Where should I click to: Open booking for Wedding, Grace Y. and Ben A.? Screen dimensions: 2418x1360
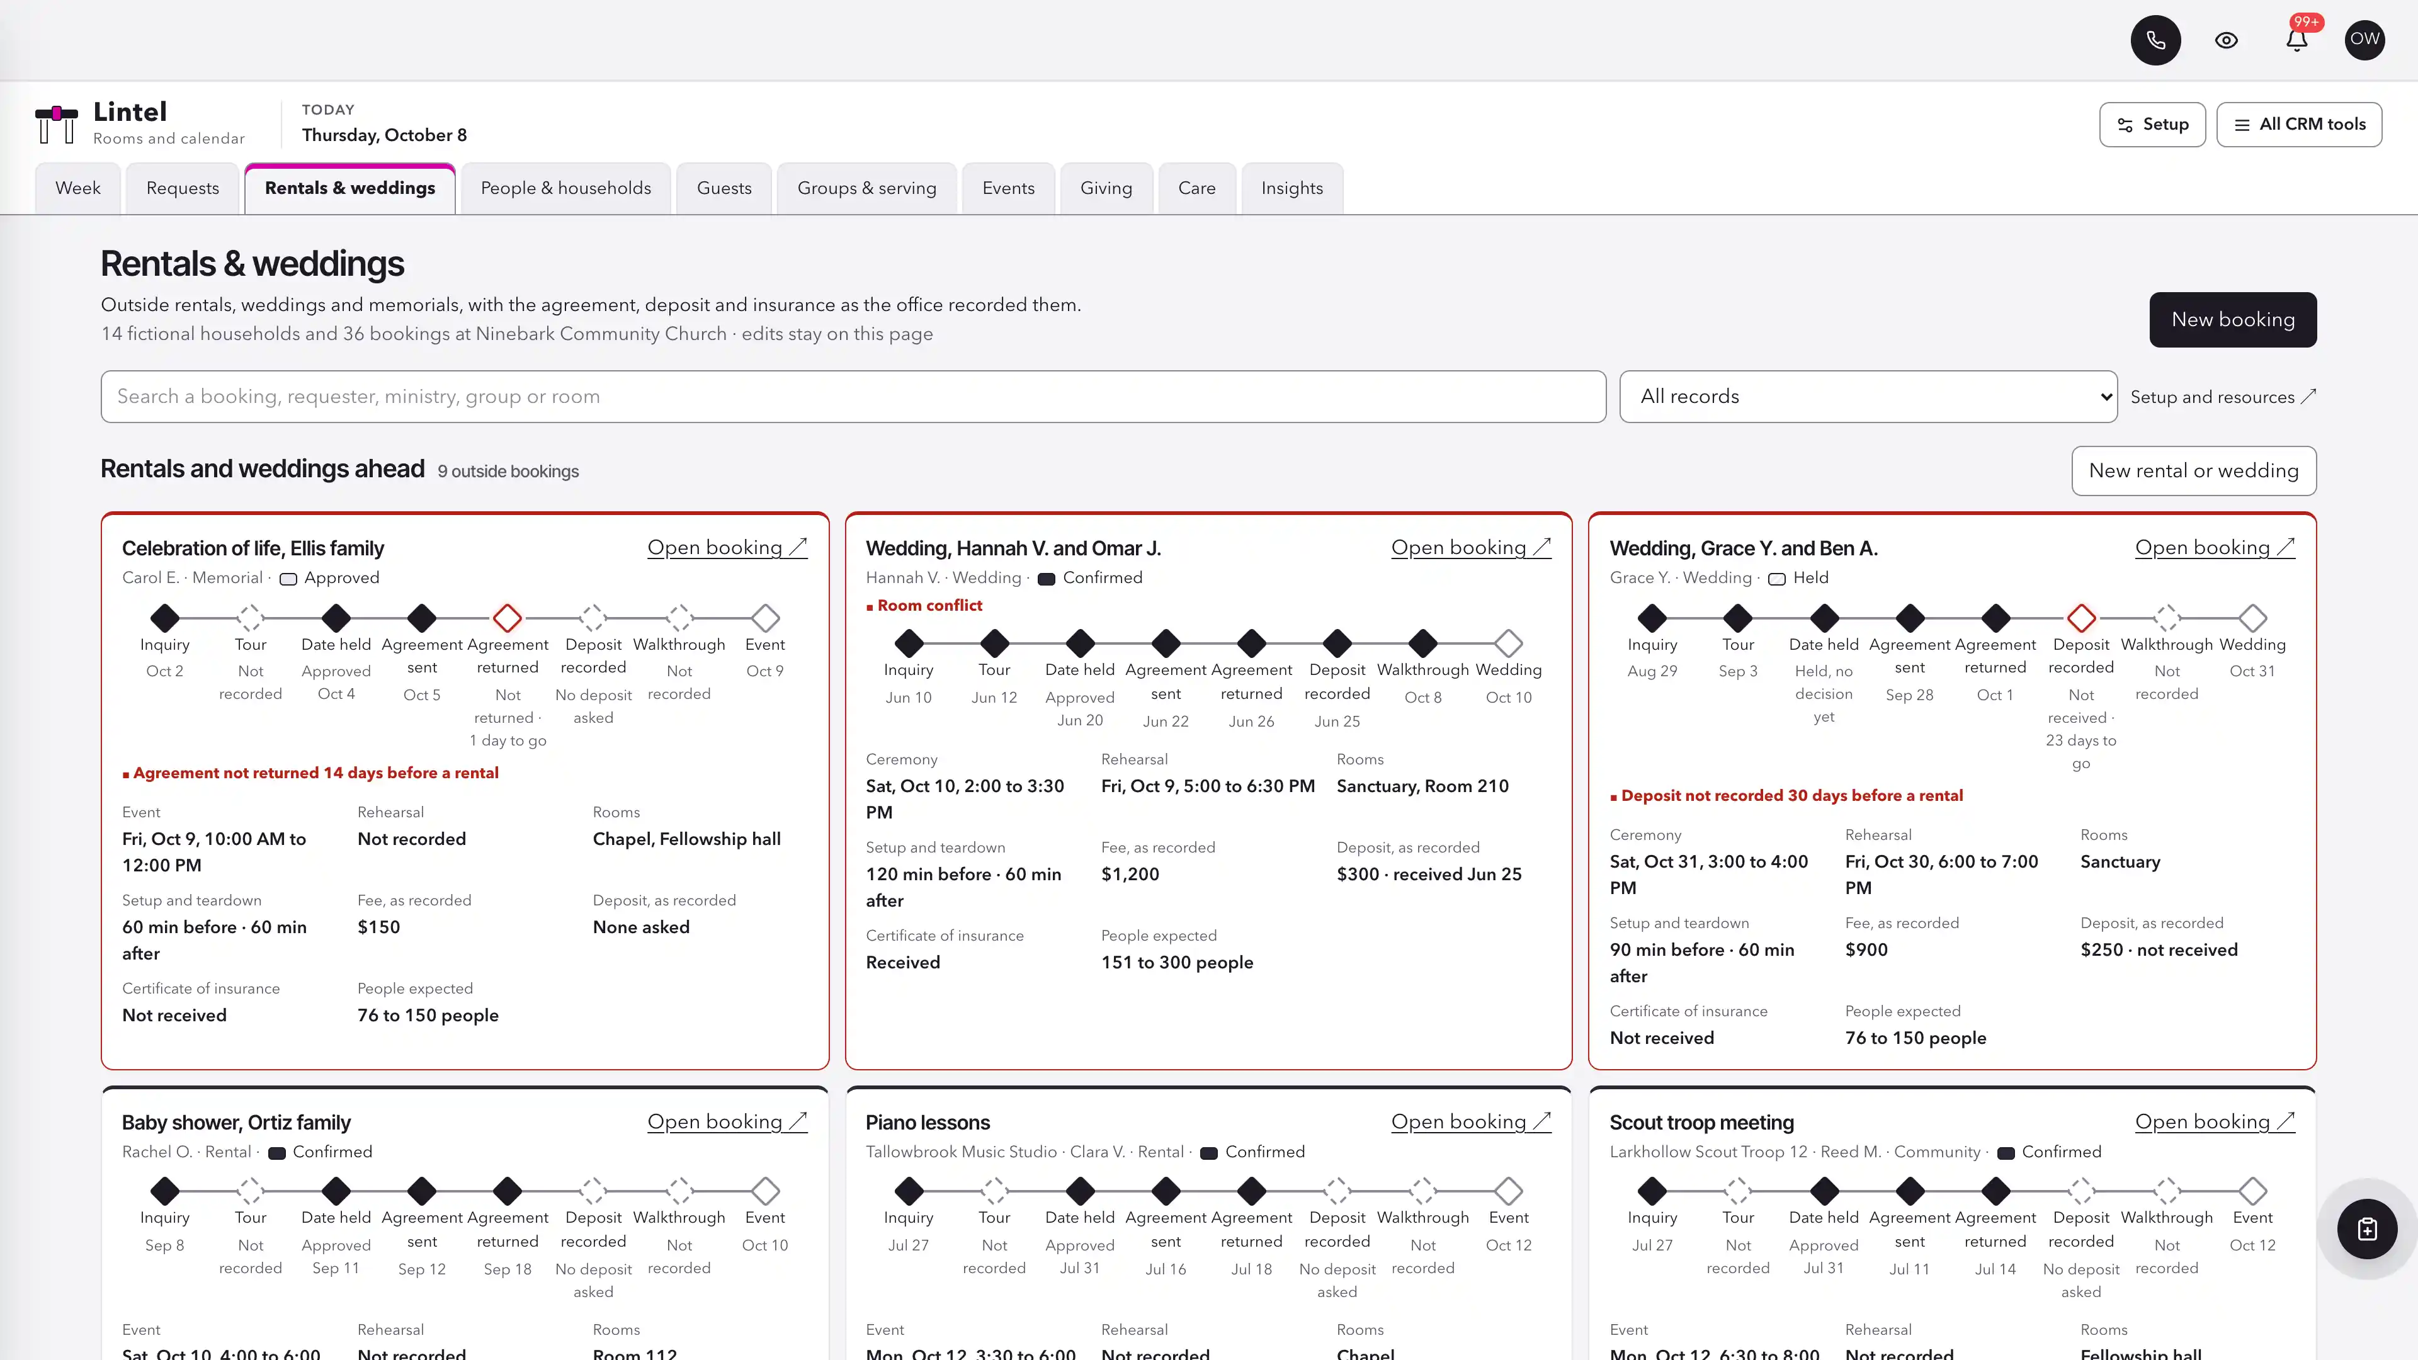click(x=2215, y=547)
